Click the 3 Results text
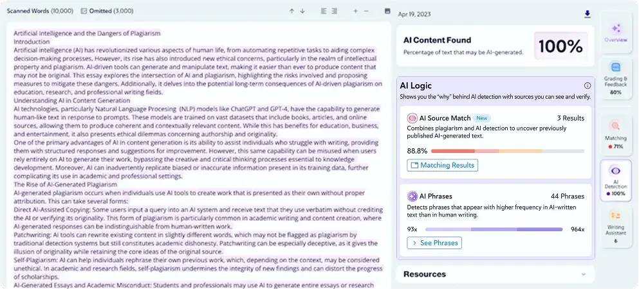This screenshot has height=289, width=639. pos(571,118)
